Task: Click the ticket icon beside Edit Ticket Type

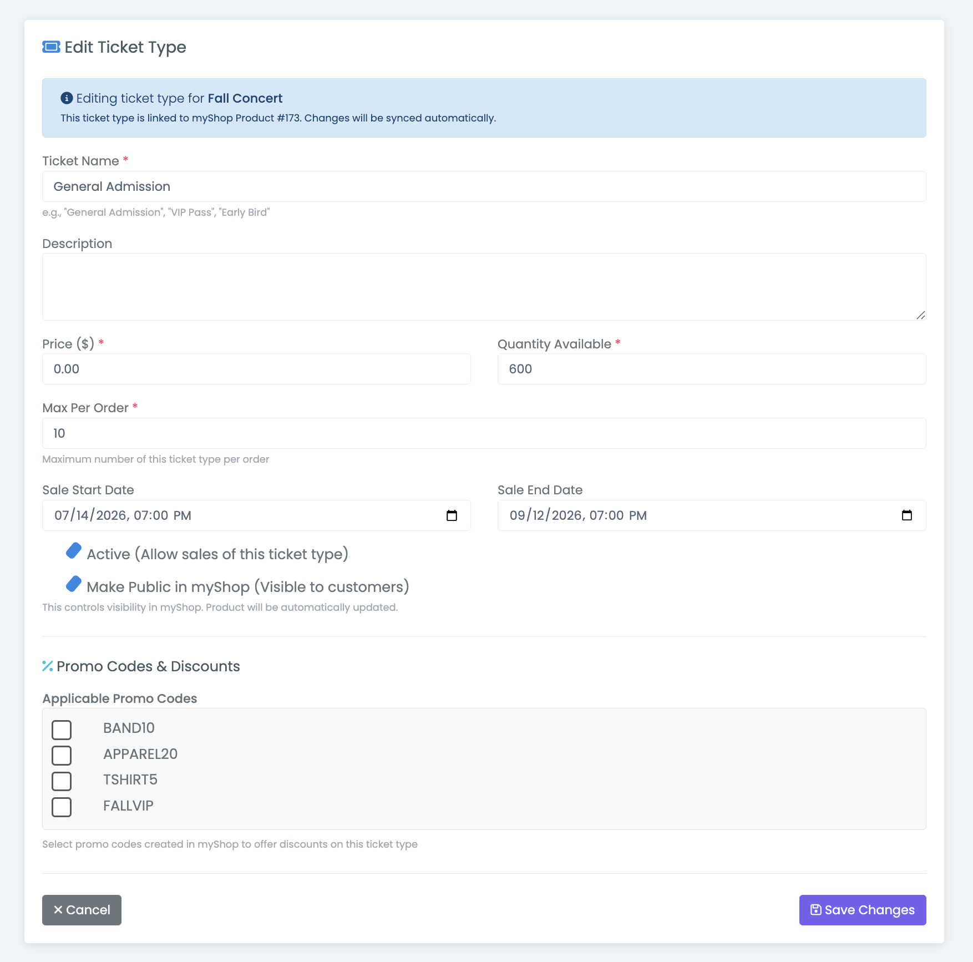Action: pyautogui.click(x=51, y=47)
